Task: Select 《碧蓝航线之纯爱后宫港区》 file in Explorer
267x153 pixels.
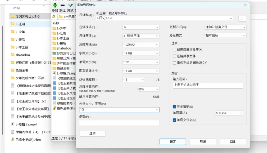Action: (x=30, y=86)
